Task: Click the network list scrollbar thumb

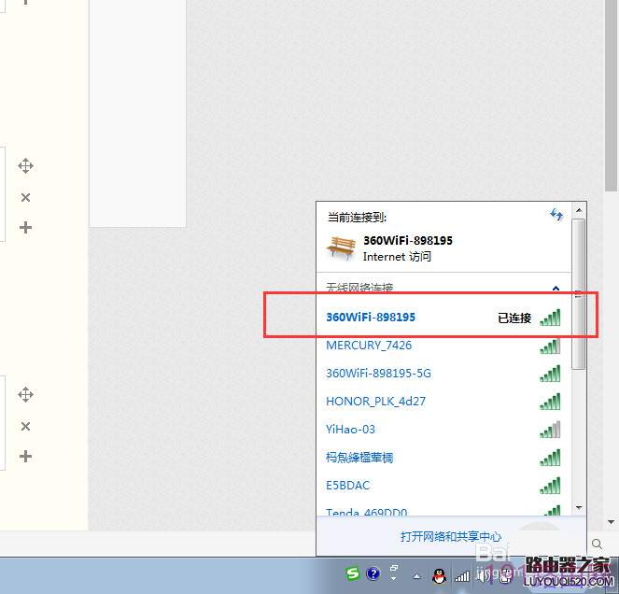Action: point(578,294)
